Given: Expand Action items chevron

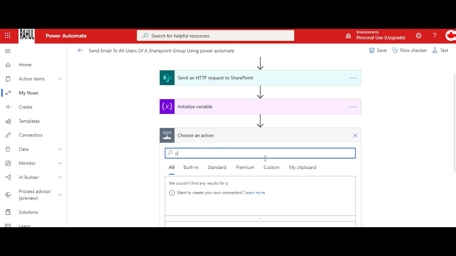Looking at the screenshot, I should pos(60,79).
